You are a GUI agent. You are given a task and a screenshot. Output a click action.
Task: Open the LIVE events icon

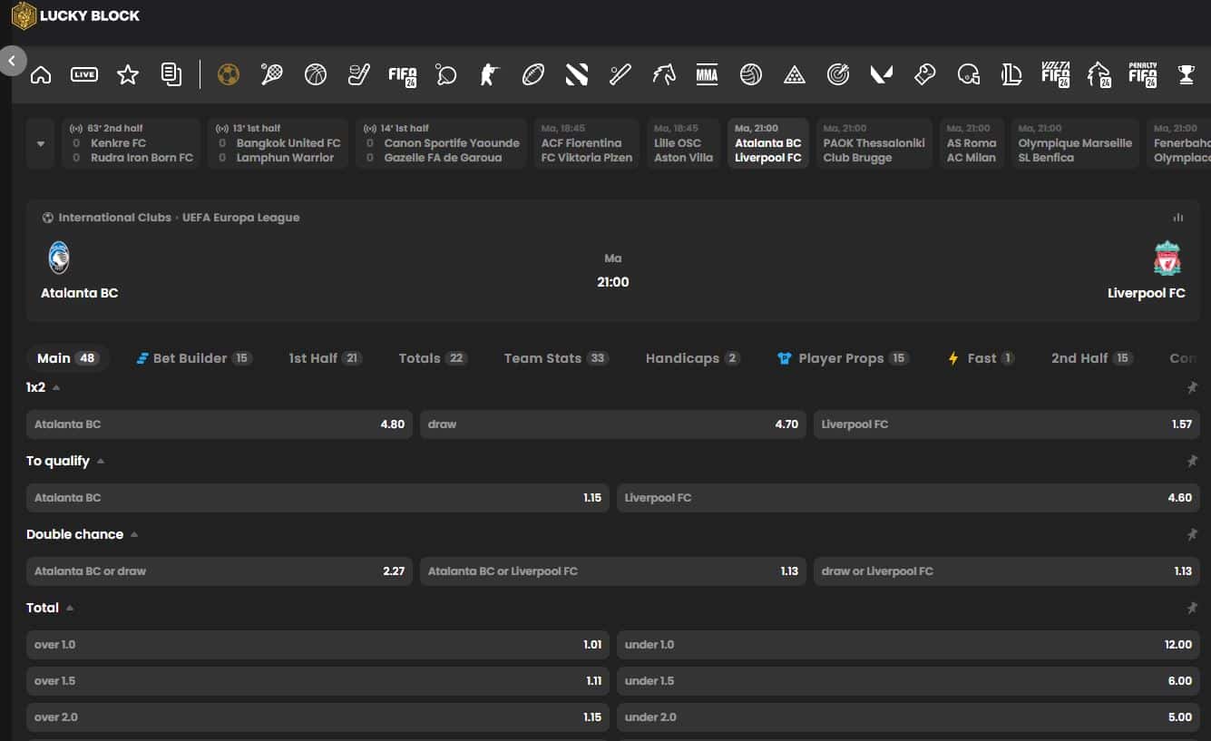point(84,74)
